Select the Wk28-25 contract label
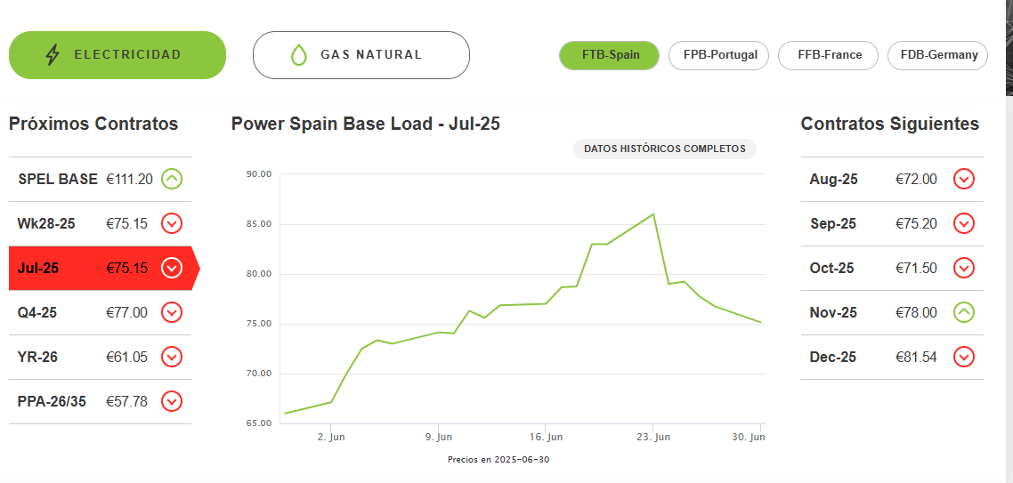 pyautogui.click(x=46, y=223)
